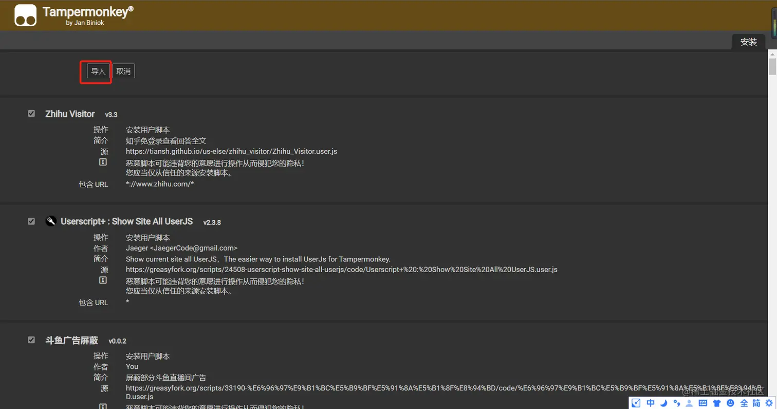The image size is (777, 409).
Task: Toggle the moon half-width/full-width icon
Action: (664, 402)
